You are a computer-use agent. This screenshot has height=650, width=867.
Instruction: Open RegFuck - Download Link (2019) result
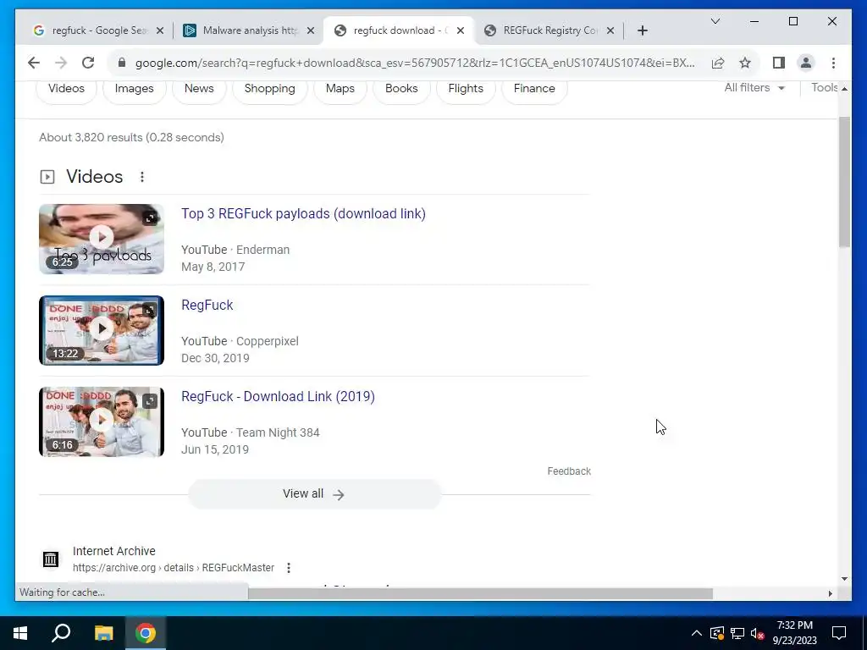278,397
